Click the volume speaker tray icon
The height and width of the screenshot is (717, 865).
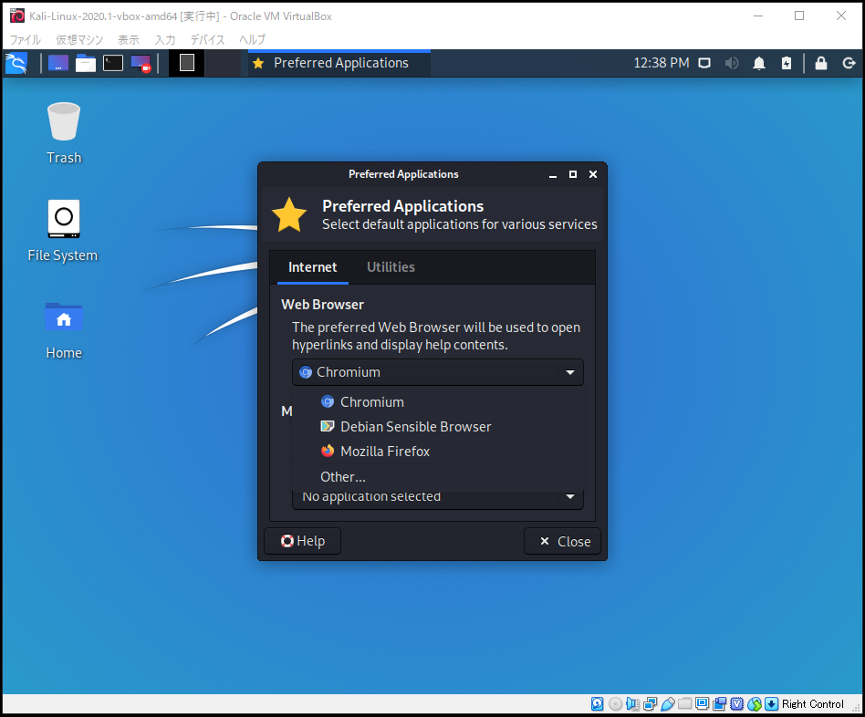tap(732, 63)
